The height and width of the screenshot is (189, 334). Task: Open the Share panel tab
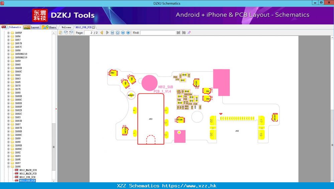(x=49, y=27)
